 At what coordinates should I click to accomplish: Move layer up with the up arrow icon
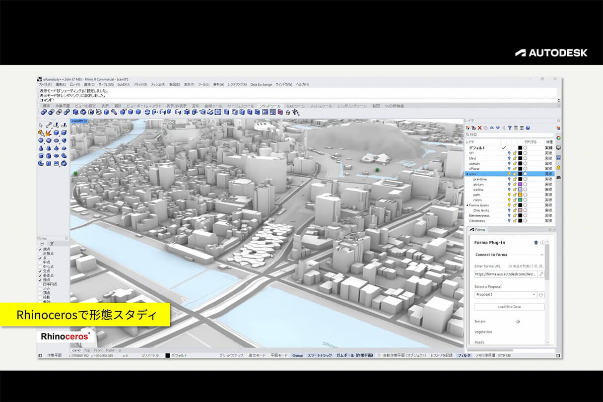[x=492, y=128]
